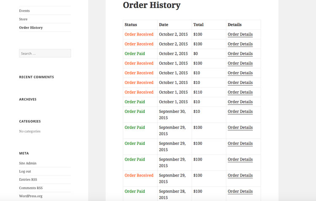Open Order Details for paid October 1 order
The width and height of the screenshot is (316, 201).
tap(240, 102)
